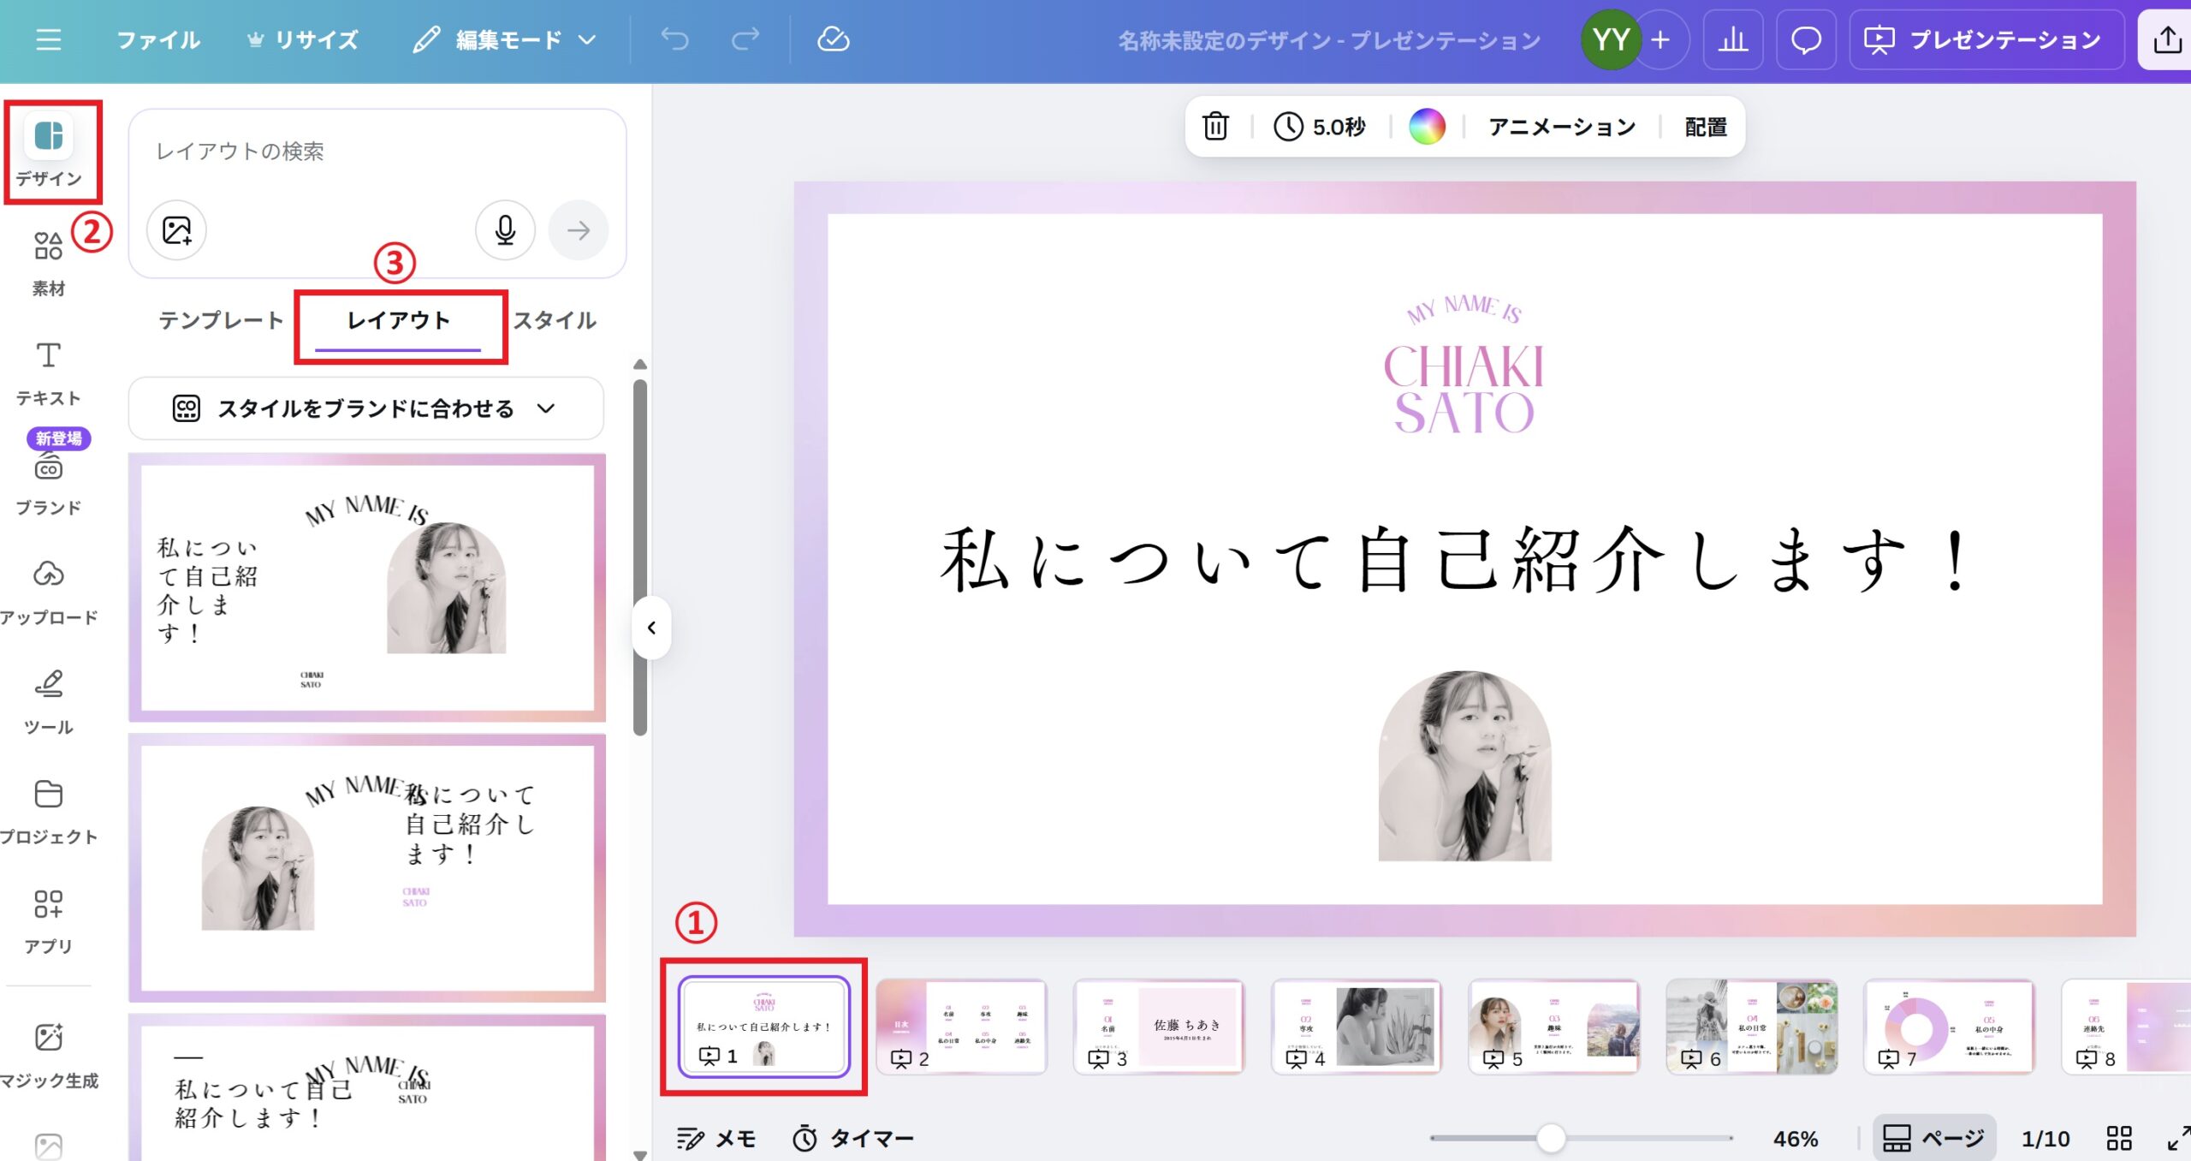Open comments speech bubble icon
2191x1161 pixels.
point(1806,39)
